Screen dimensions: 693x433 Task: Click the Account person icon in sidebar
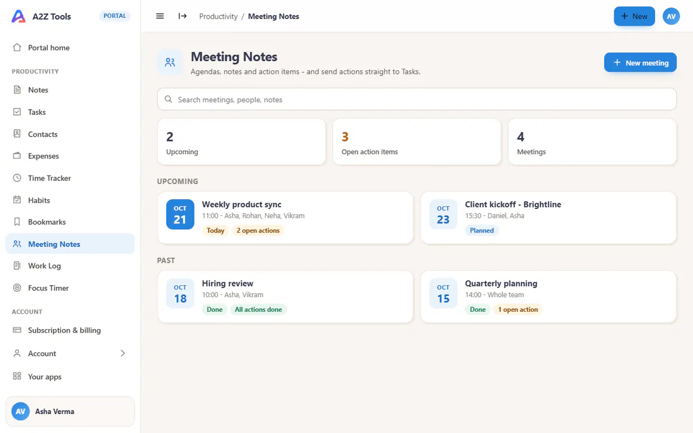pyautogui.click(x=17, y=353)
